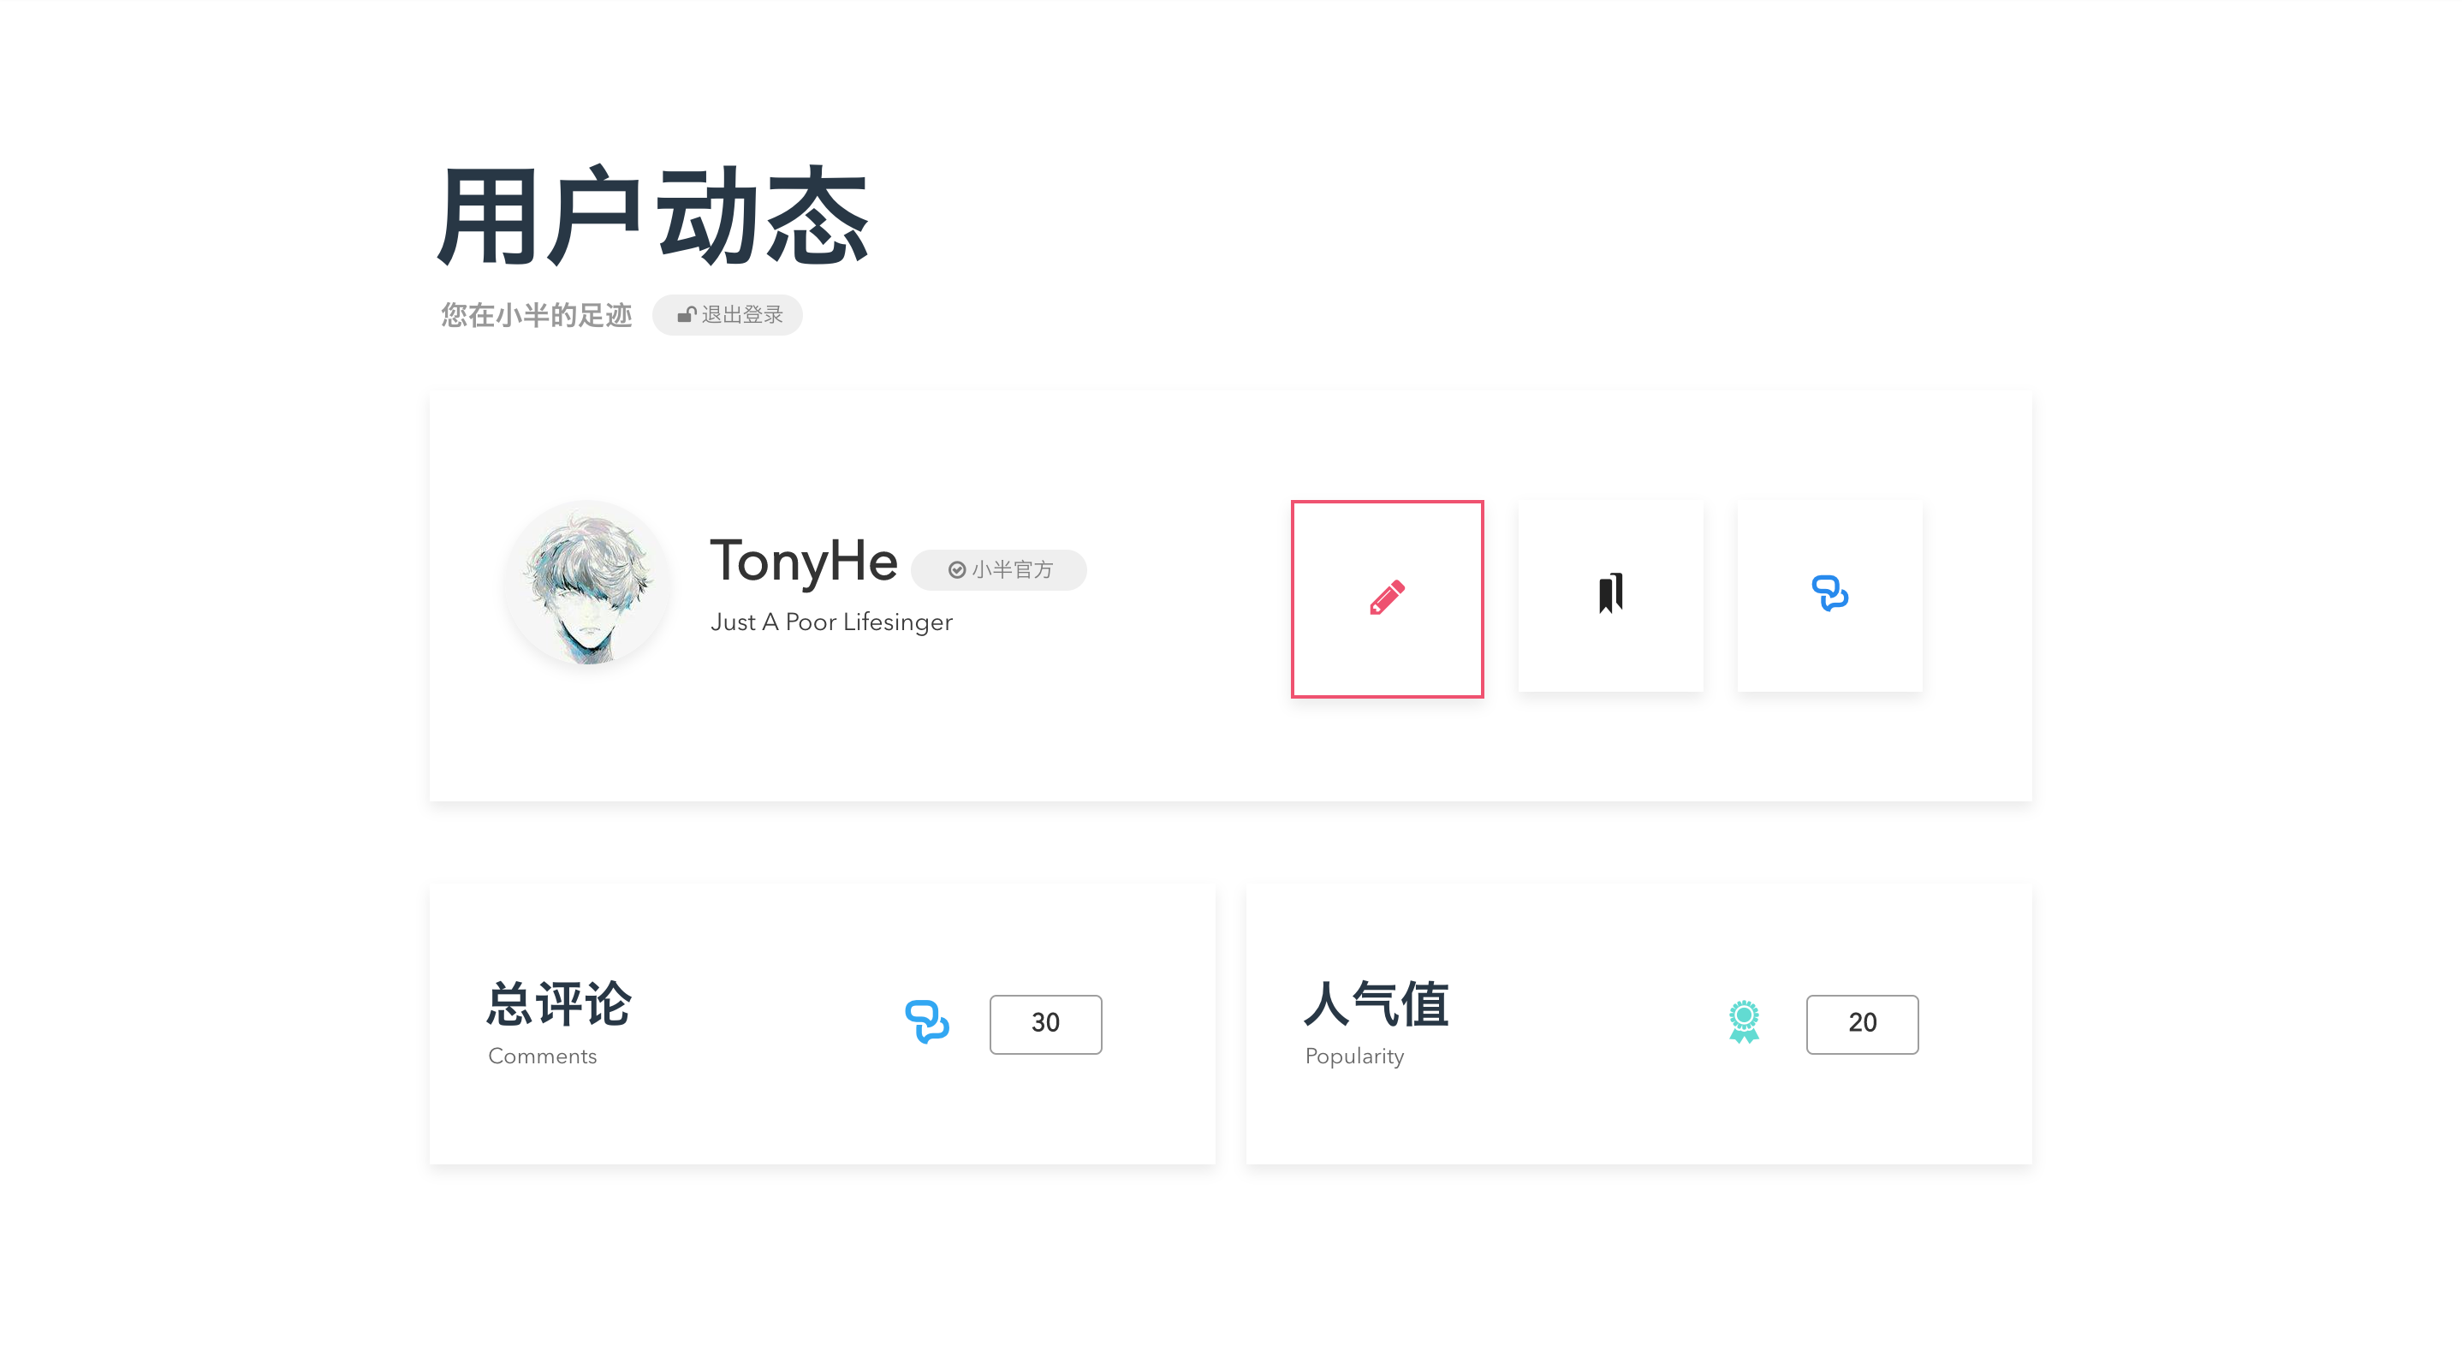This screenshot has width=2462, height=1351.
Task: Click the 小半官方 verified badge
Action: click(x=999, y=570)
